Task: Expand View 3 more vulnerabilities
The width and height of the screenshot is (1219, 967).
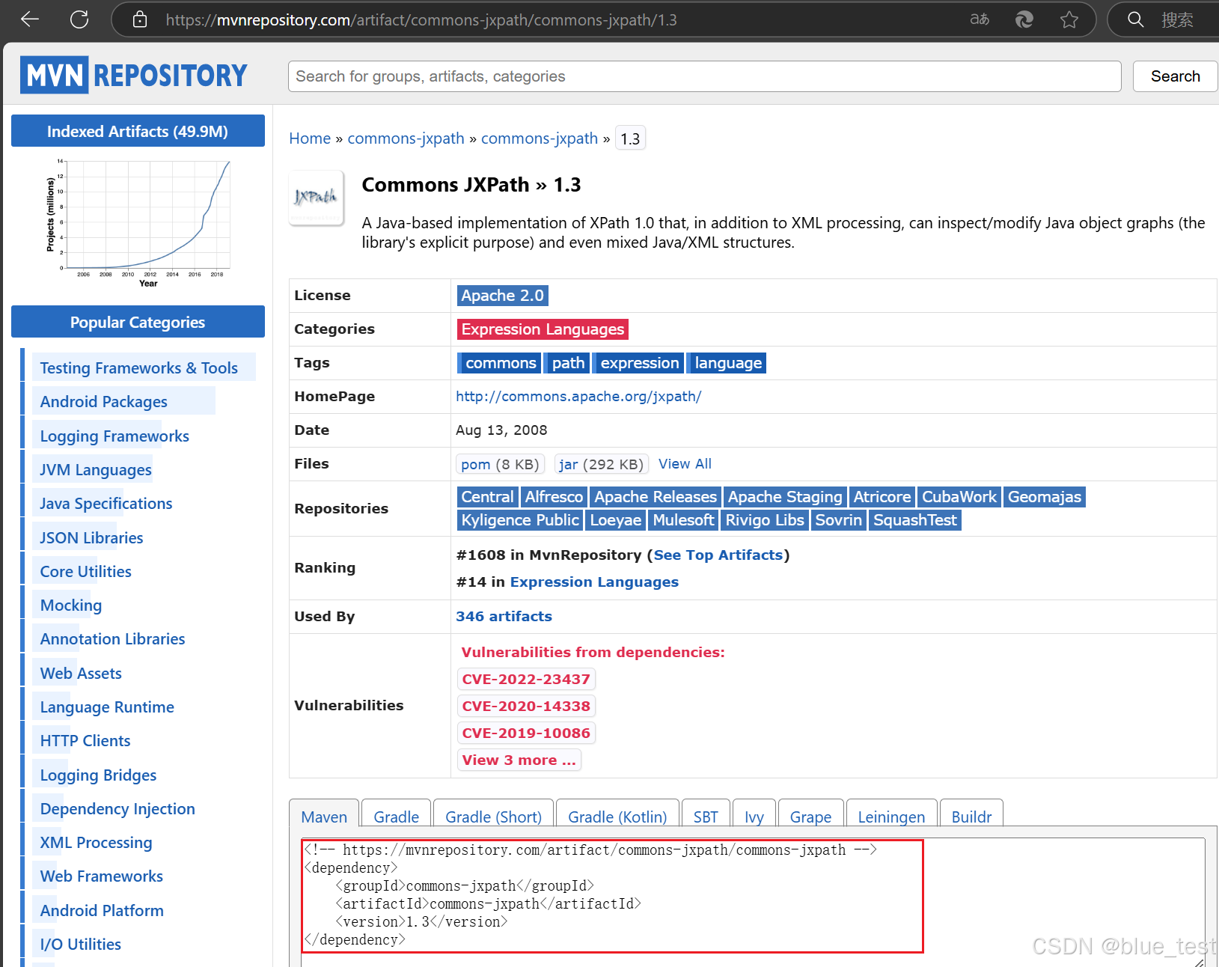Action: tap(519, 760)
